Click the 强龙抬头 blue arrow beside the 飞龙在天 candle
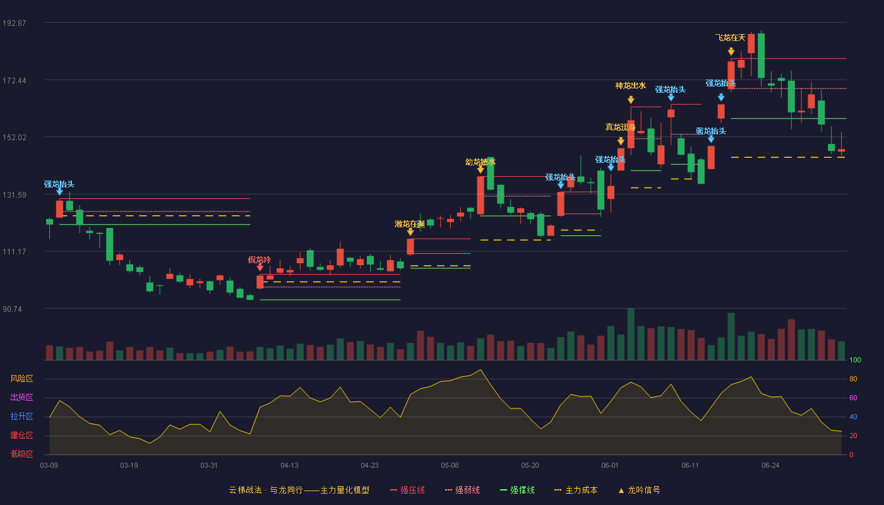 click(x=721, y=97)
